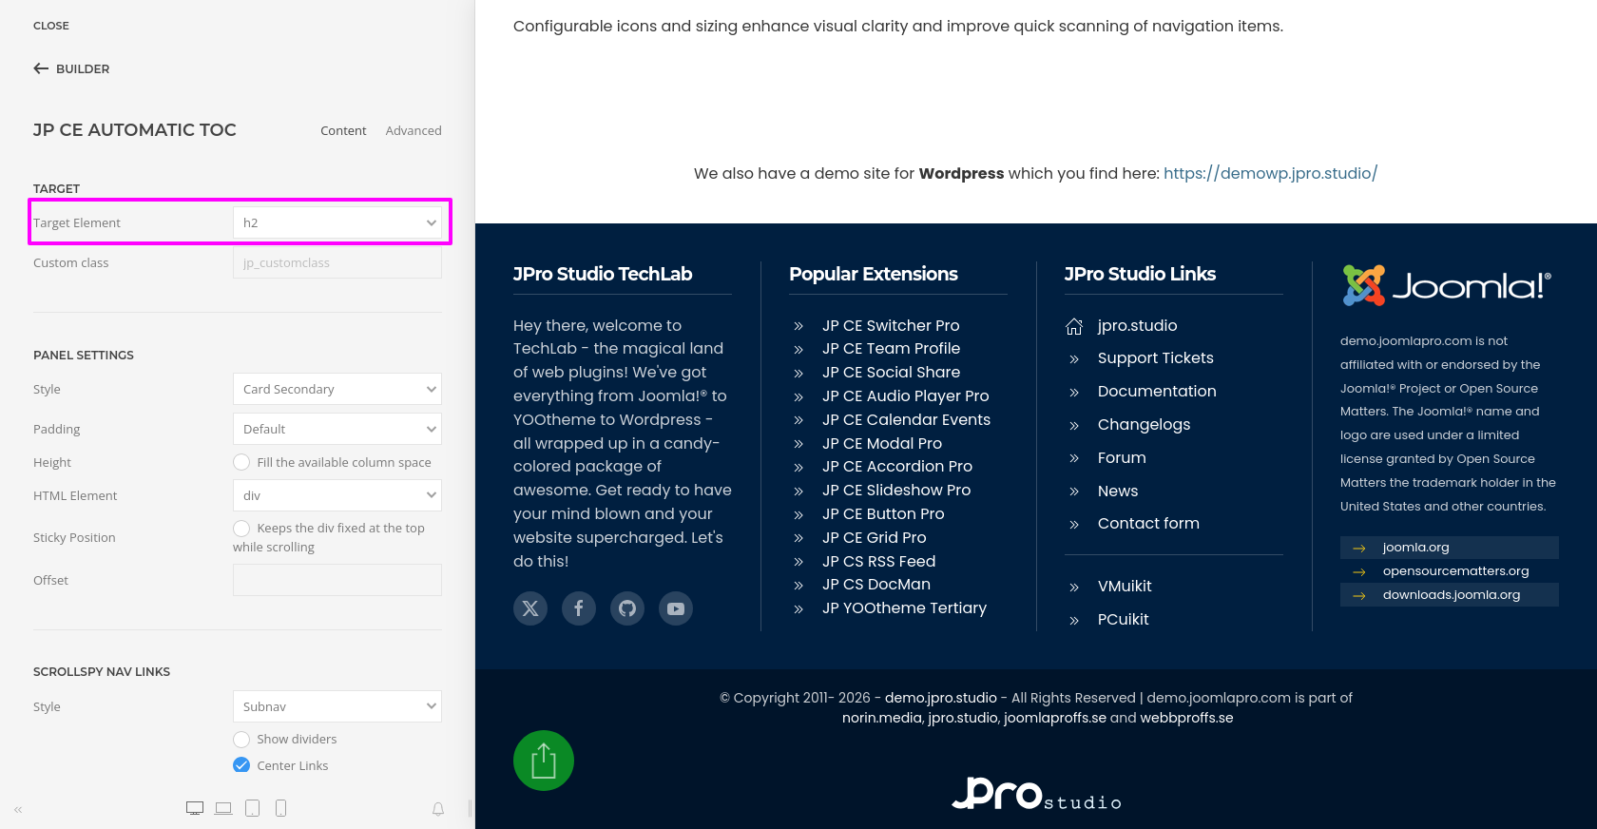Open the Target Element dropdown
Screen dimensions: 1597x829
point(337,222)
